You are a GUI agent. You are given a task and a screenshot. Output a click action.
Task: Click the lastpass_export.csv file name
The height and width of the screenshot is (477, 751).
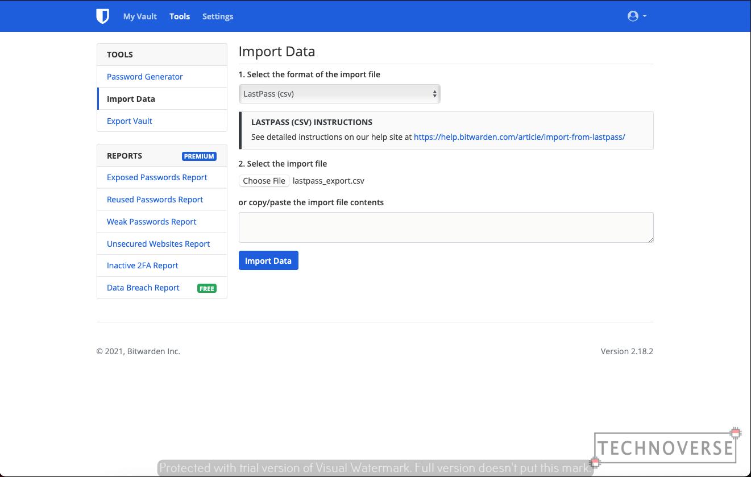pyautogui.click(x=329, y=181)
